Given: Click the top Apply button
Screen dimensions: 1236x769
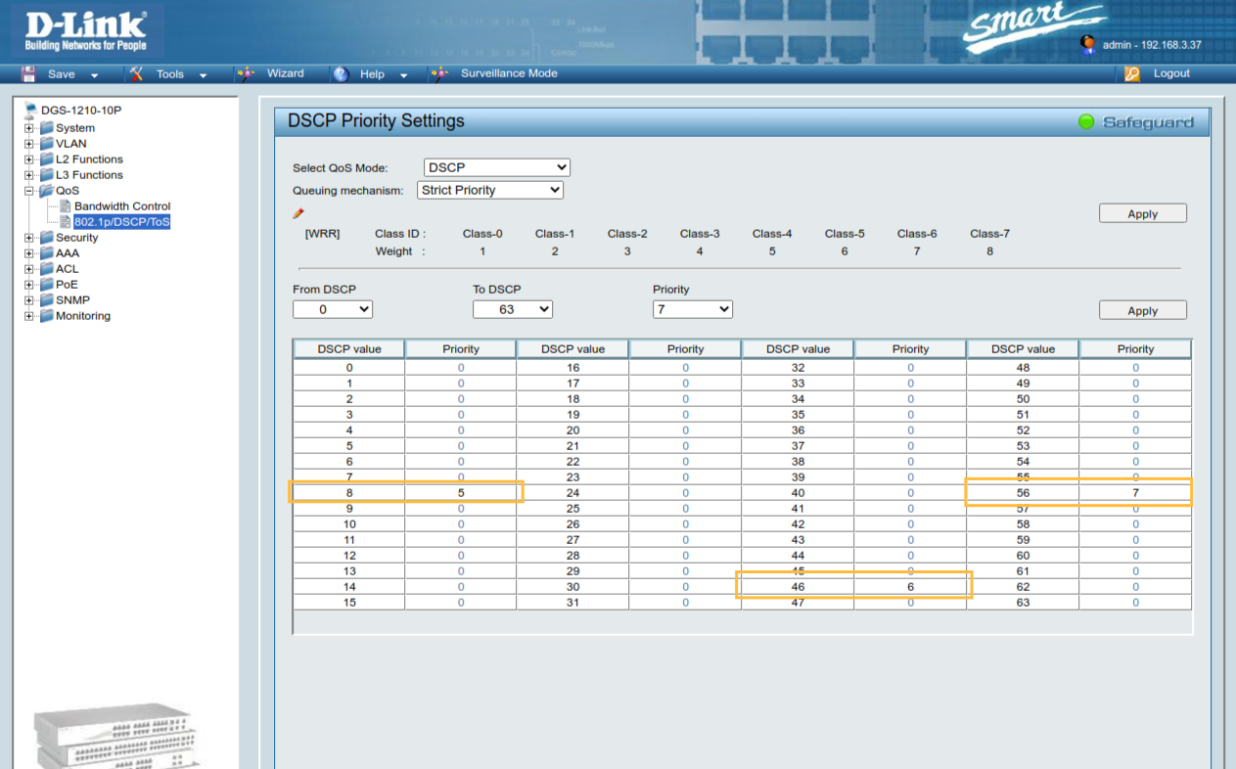Looking at the screenshot, I should pyautogui.click(x=1142, y=212).
